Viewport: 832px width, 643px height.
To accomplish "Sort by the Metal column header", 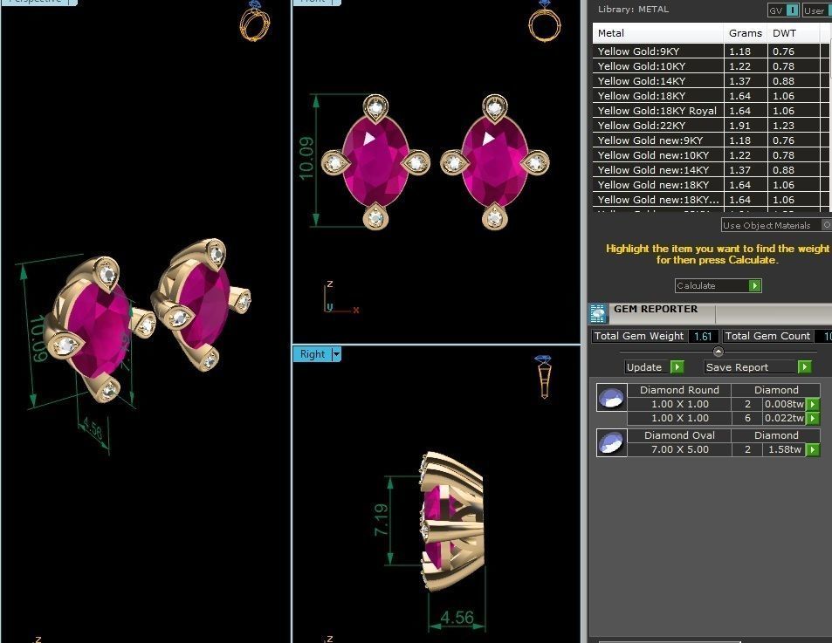I will pyautogui.click(x=658, y=33).
